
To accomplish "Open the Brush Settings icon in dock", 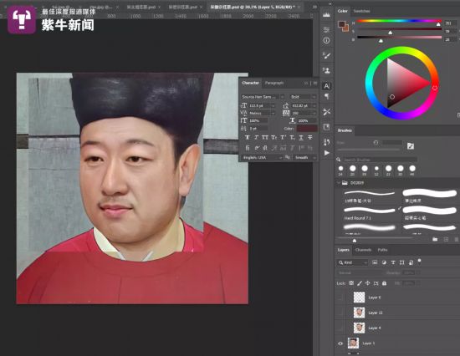I will pyautogui.click(x=326, y=55).
